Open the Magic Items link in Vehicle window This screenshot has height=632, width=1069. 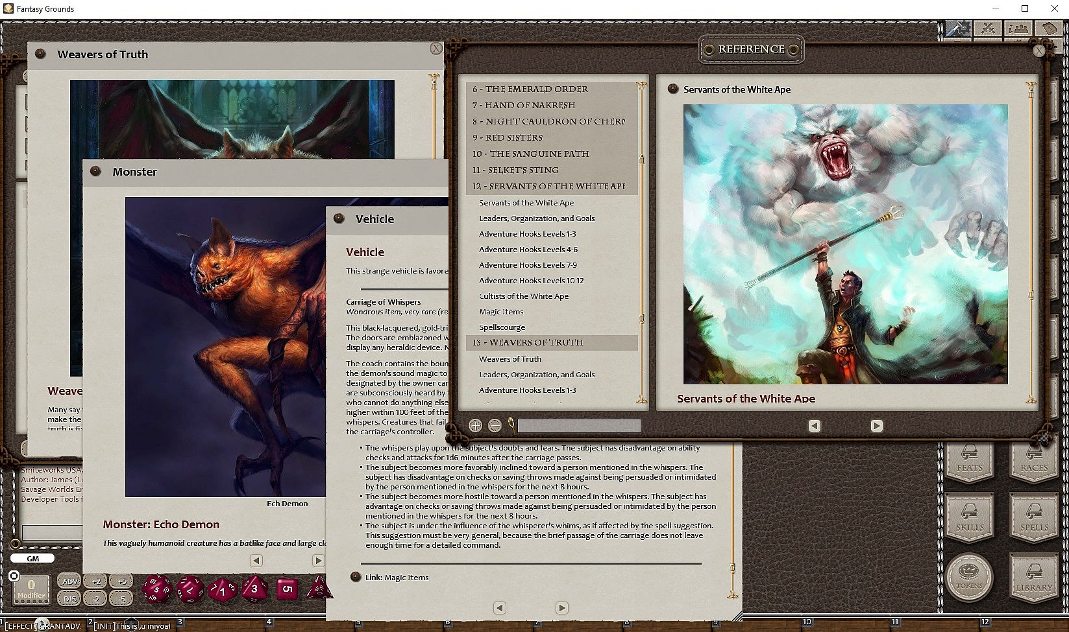click(356, 577)
